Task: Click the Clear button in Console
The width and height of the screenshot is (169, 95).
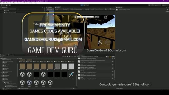Action: coord(79,57)
